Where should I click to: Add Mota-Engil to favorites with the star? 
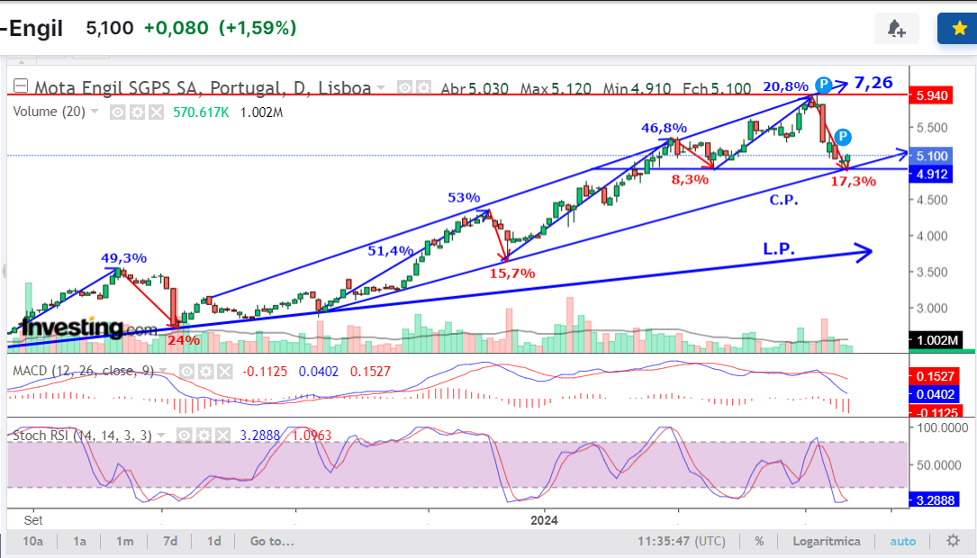958,29
